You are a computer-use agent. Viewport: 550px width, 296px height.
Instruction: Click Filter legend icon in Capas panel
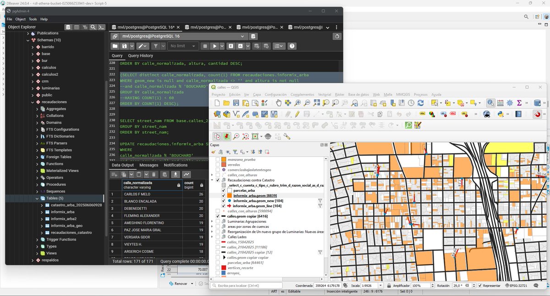235,152
